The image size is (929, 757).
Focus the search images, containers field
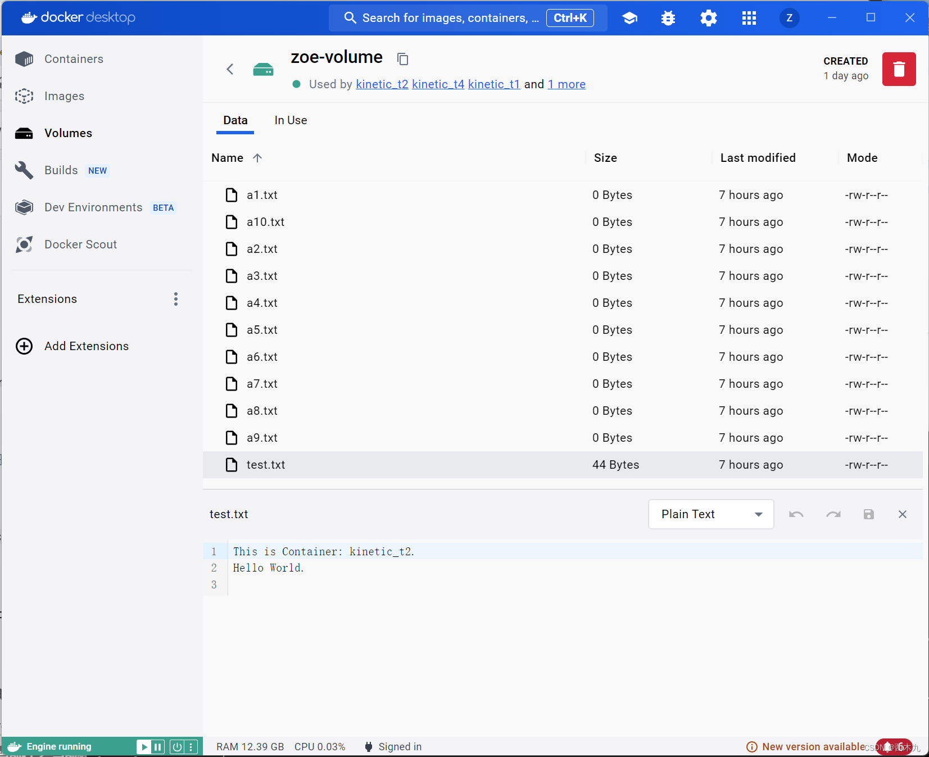click(468, 18)
